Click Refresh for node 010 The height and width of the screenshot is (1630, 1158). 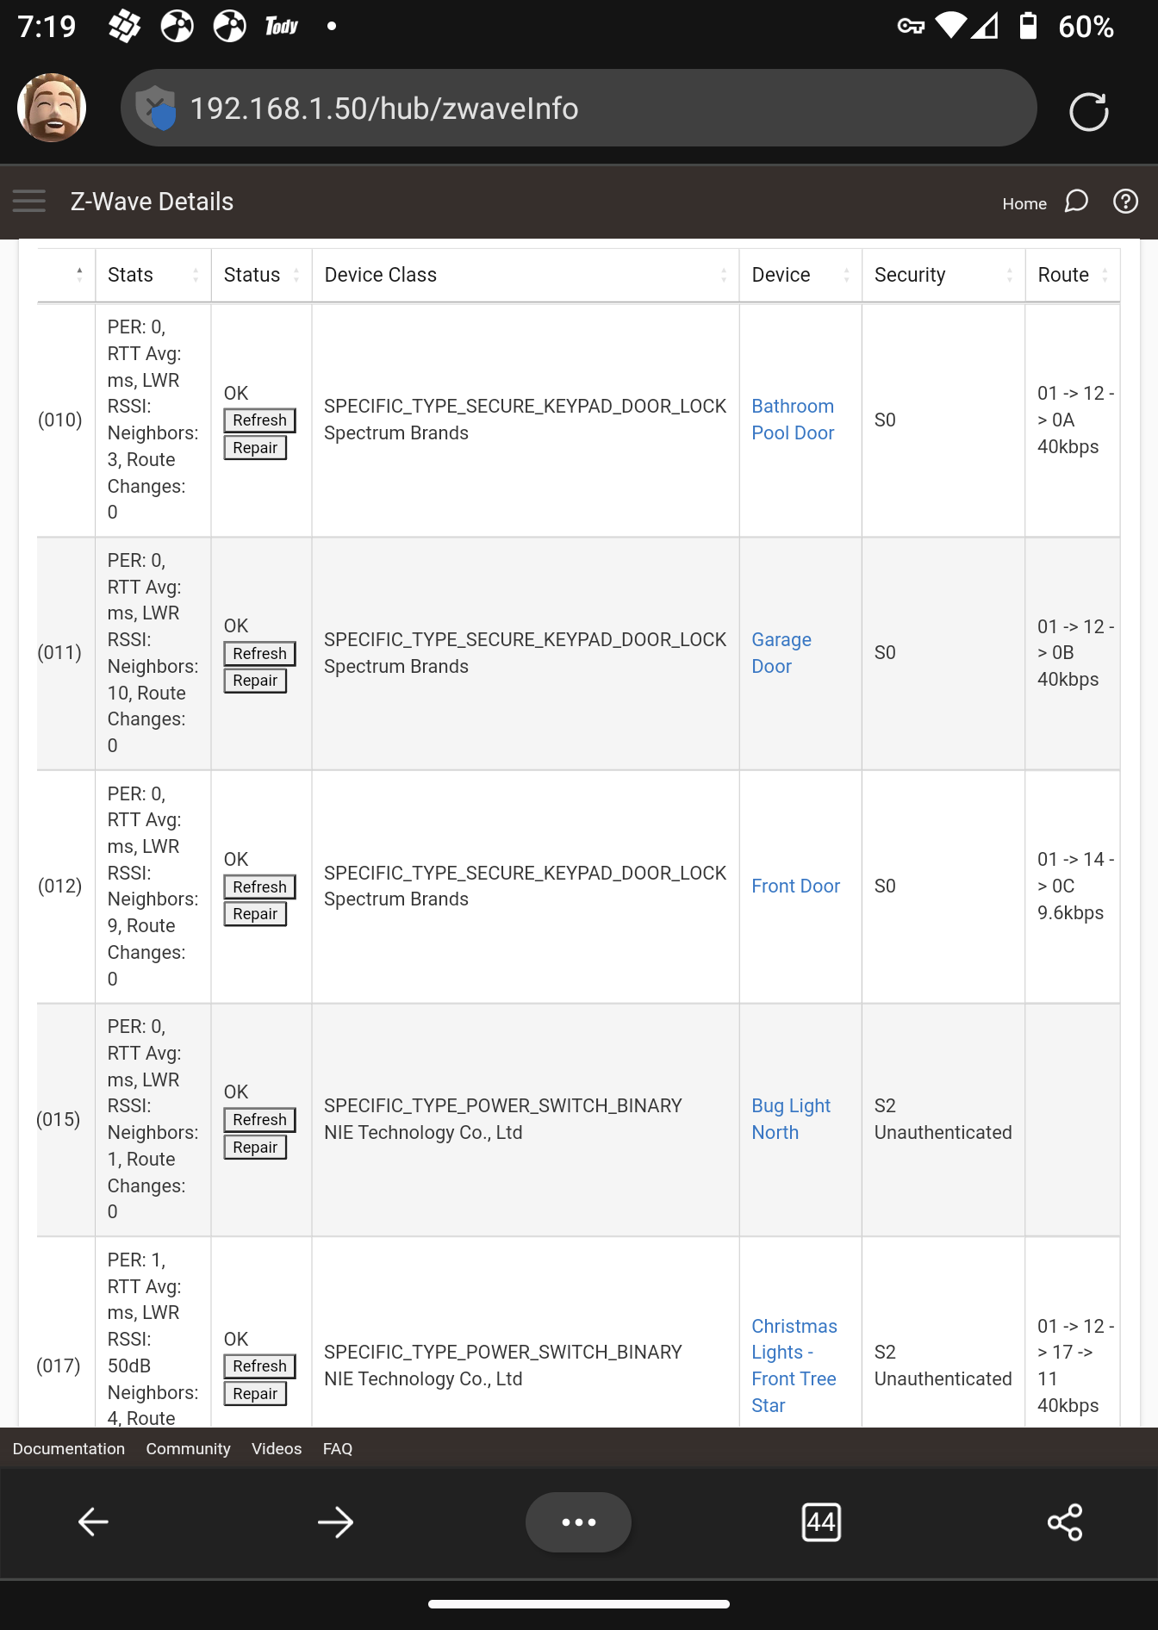pos(259,420)
